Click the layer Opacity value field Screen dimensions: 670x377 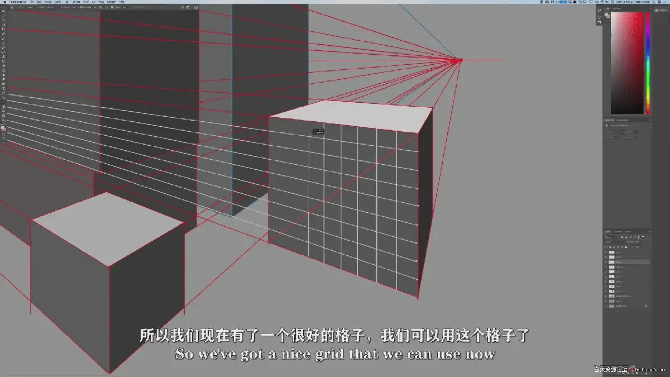[637, 242]
